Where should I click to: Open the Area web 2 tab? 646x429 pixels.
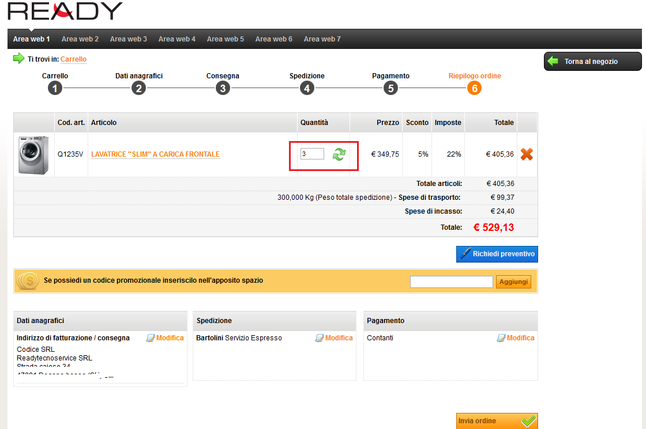pyautogui.click(x=80, y=39)
